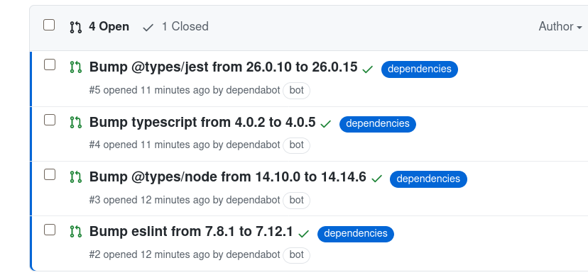This screenshot has height=275, width=588.
Task: Click the checkmark icon next to 1 Closed
Action: (148, 28)
